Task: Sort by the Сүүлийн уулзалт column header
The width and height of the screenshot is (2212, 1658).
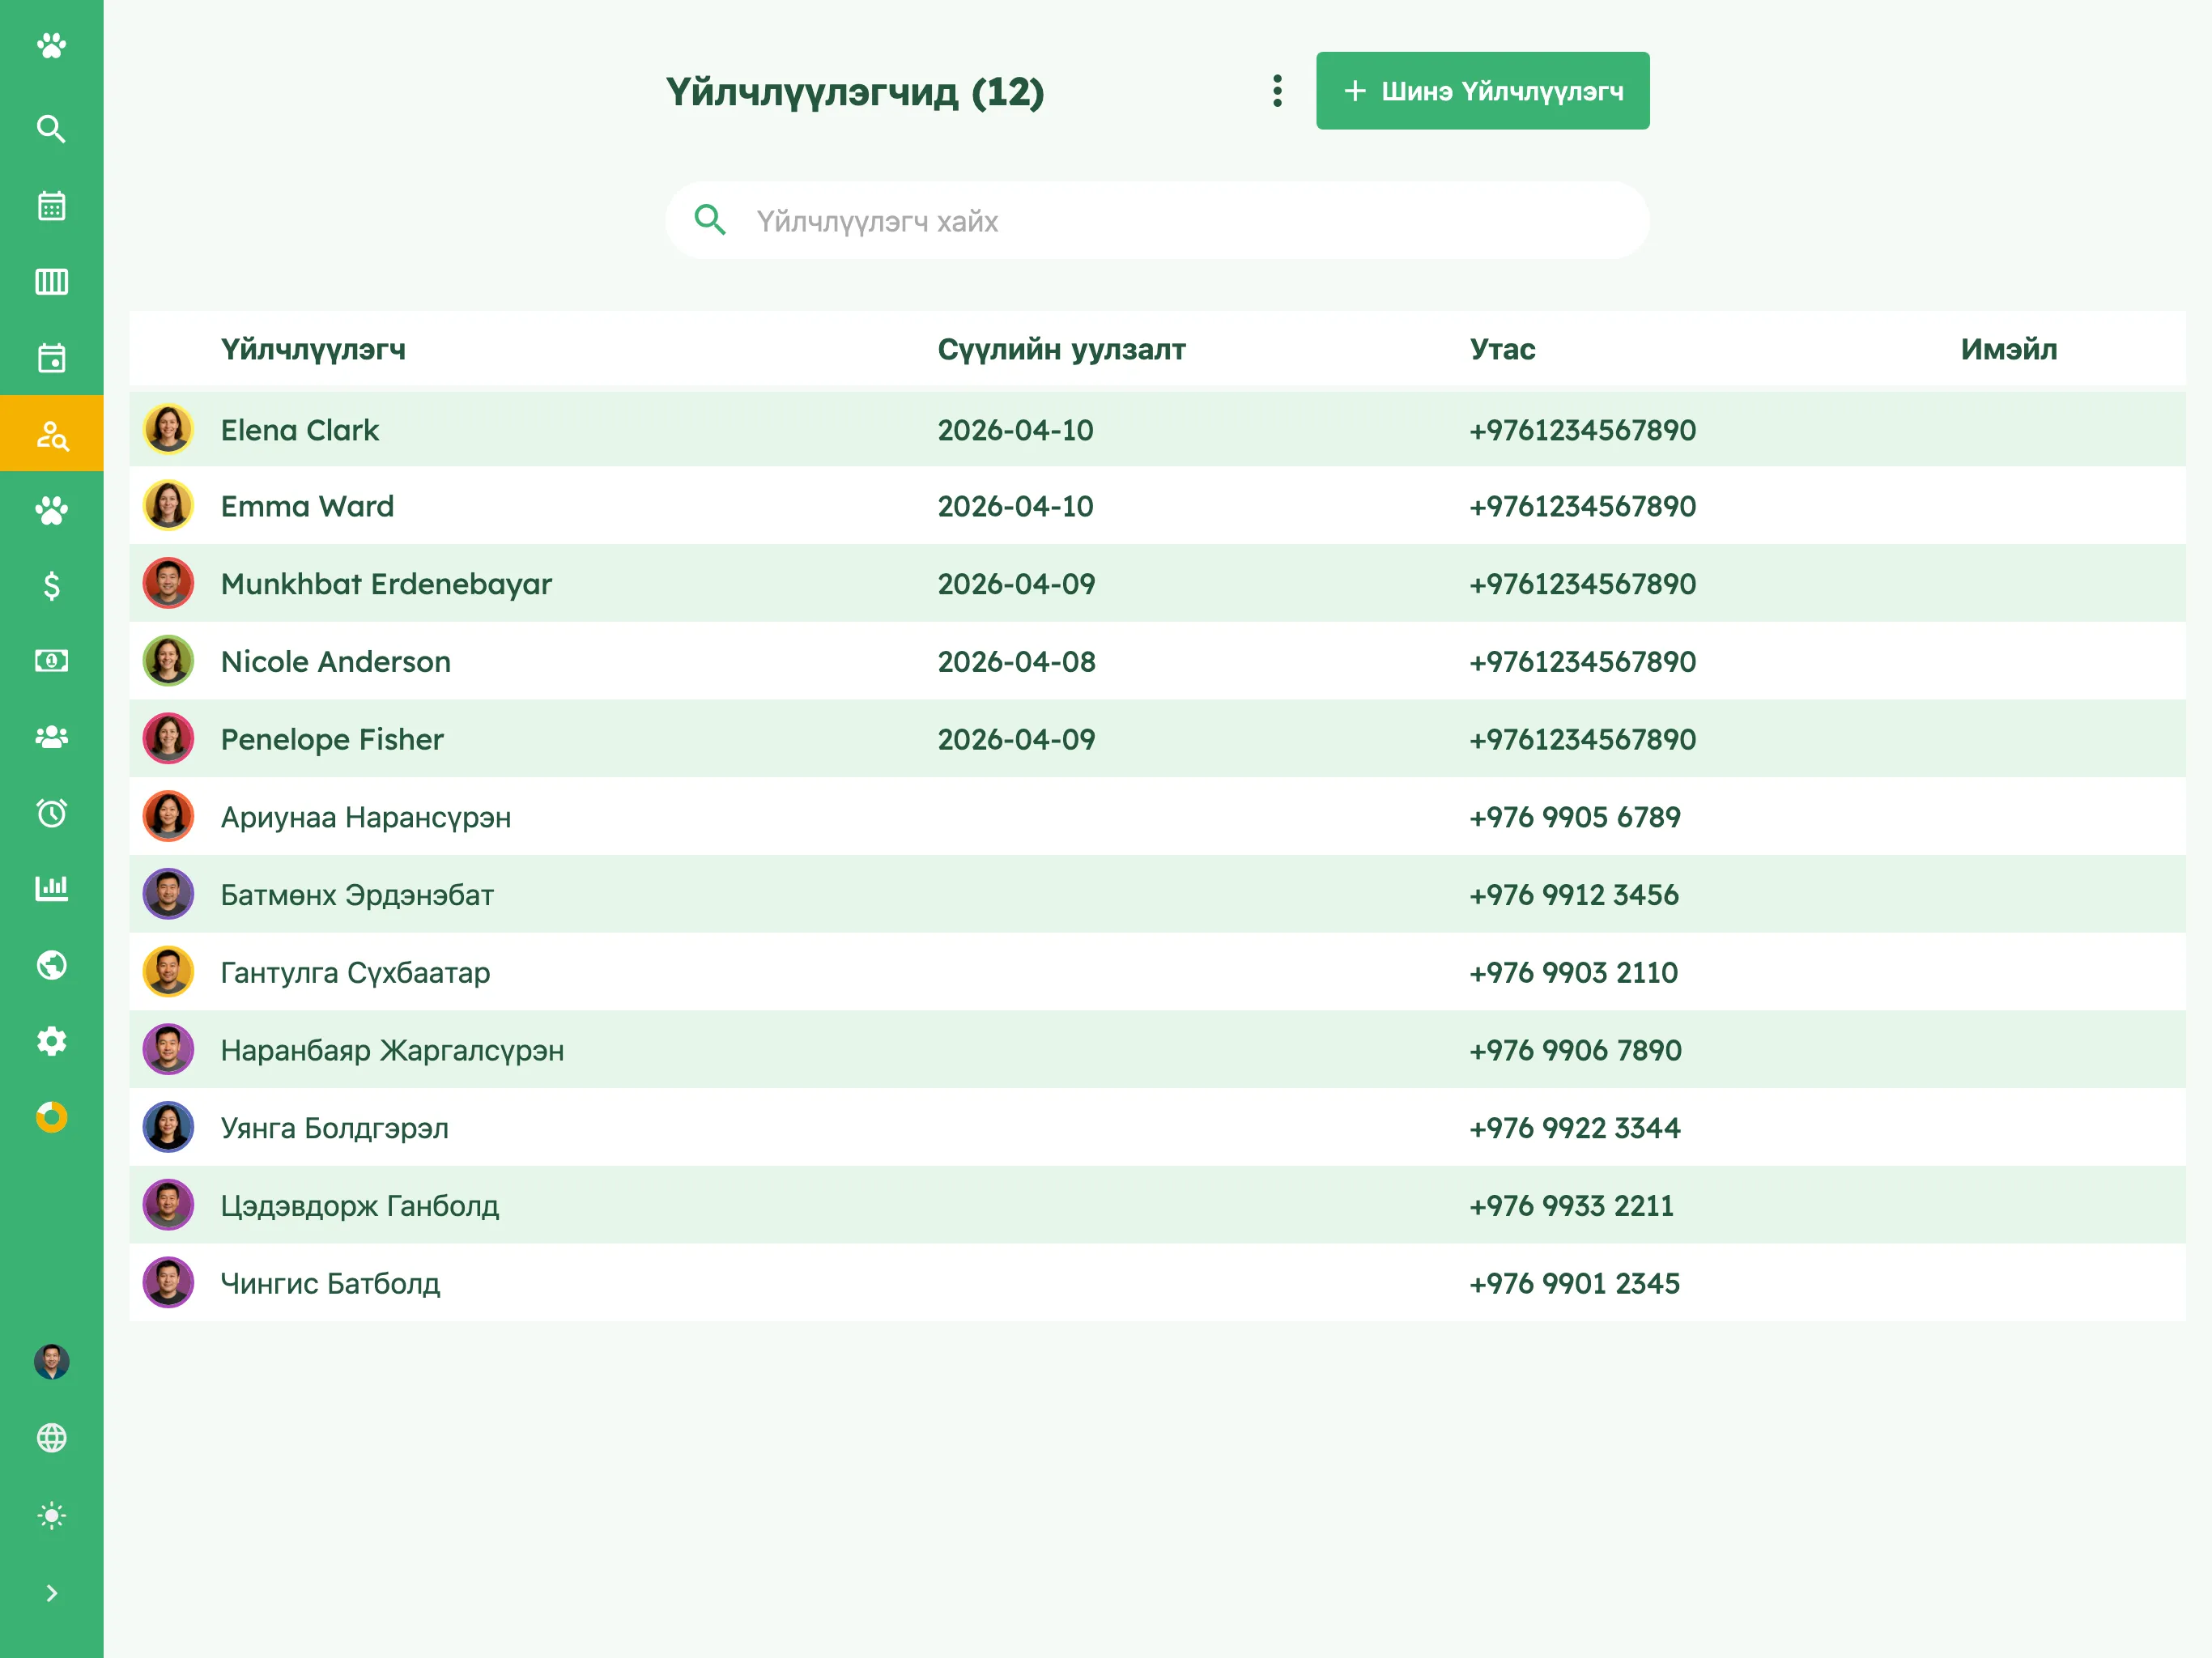Action: tap(1061, 349)
